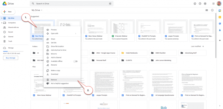This screenshot has height=109, width=223.
Task: Collapse side panel arrow at bottom right
Action: [220, 106]
